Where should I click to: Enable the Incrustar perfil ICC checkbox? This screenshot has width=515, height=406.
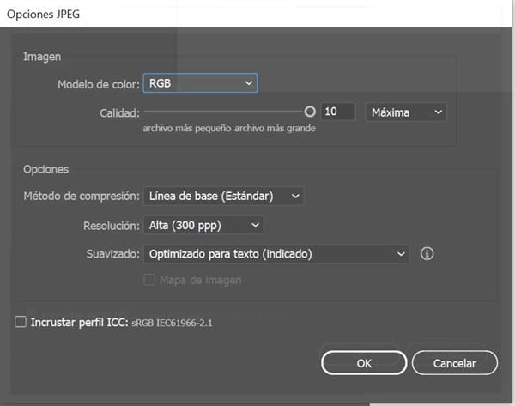point(21,323)
